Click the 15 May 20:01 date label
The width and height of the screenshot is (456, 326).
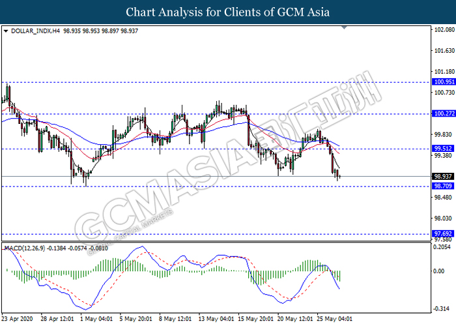(255, 319)
